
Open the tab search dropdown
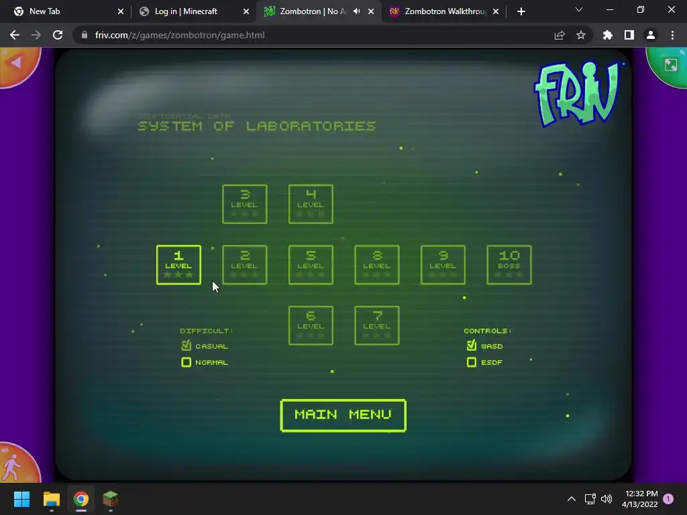(x=579, y=9)
